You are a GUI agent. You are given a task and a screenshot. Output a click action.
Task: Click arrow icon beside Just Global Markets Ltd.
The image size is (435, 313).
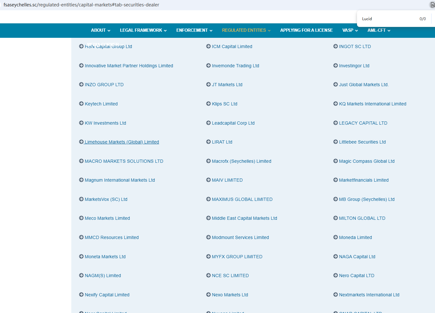pyautogui.click(x=335, y=85)
